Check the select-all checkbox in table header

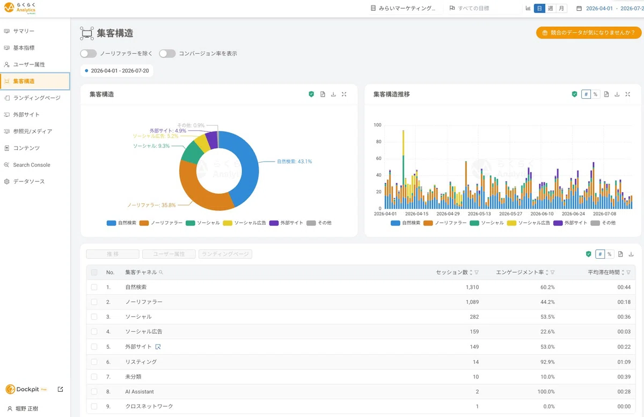94,273
